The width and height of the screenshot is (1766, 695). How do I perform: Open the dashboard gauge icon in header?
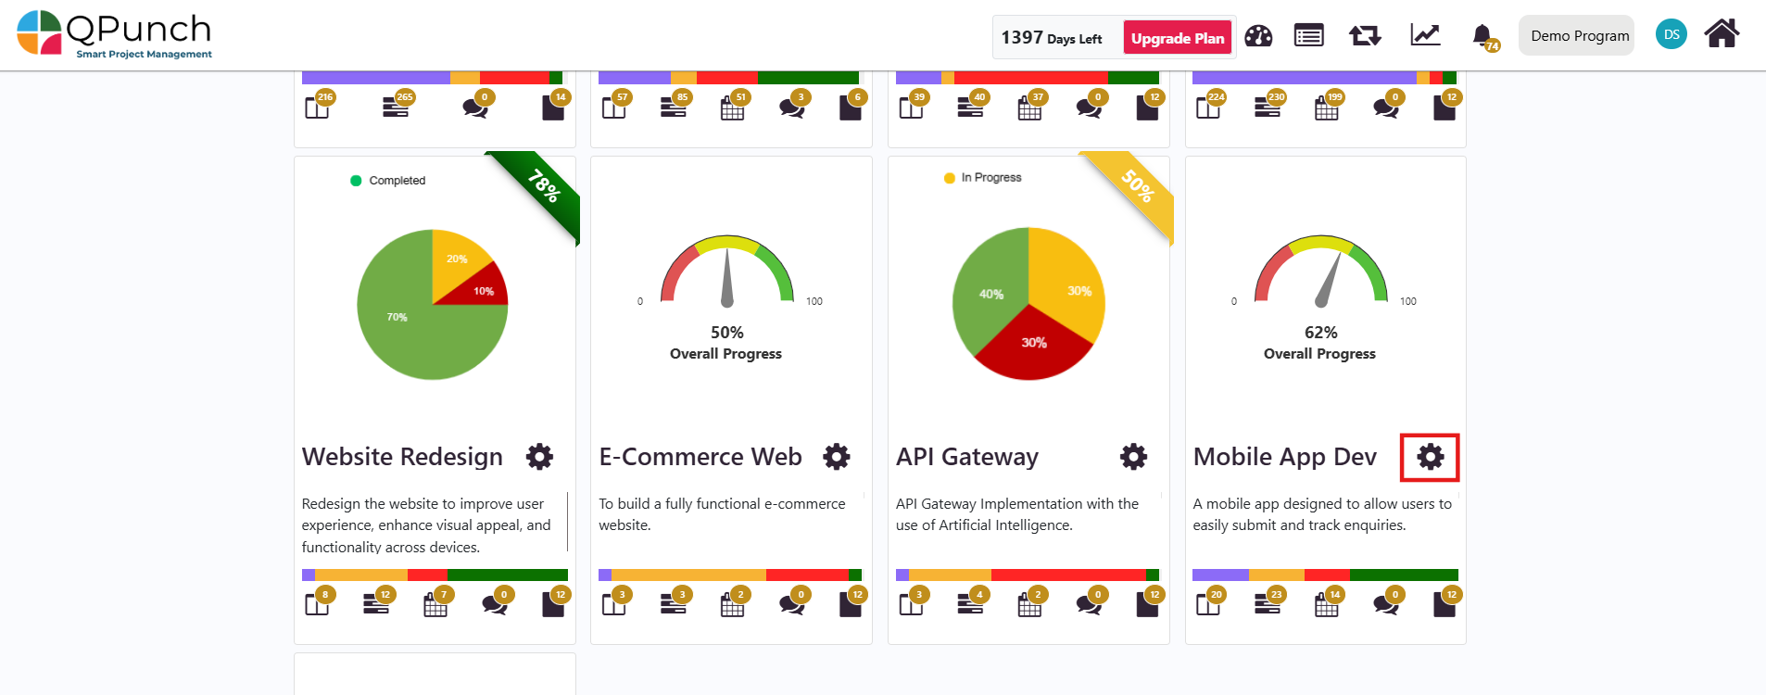(1257, 36)
